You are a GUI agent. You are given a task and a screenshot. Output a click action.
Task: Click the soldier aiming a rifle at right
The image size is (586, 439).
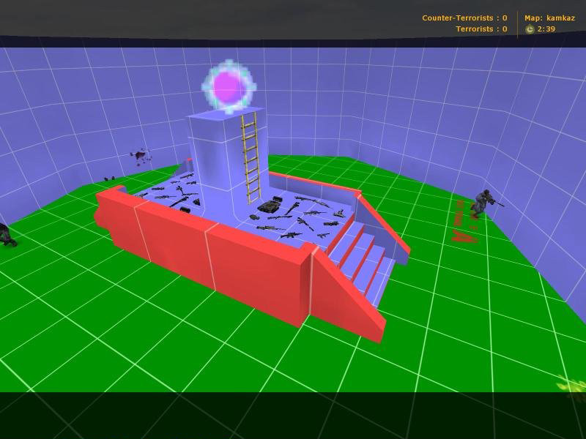pos(486,204)
